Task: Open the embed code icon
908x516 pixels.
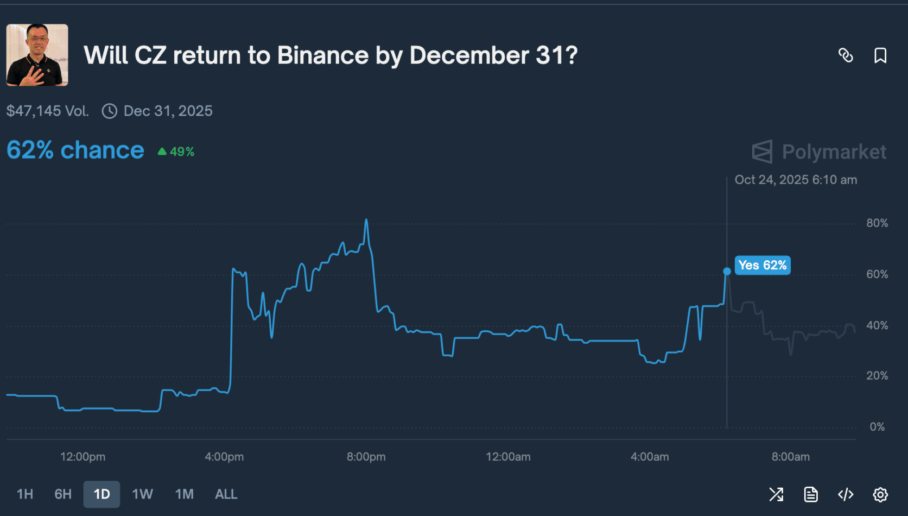Action: point(846,494)
